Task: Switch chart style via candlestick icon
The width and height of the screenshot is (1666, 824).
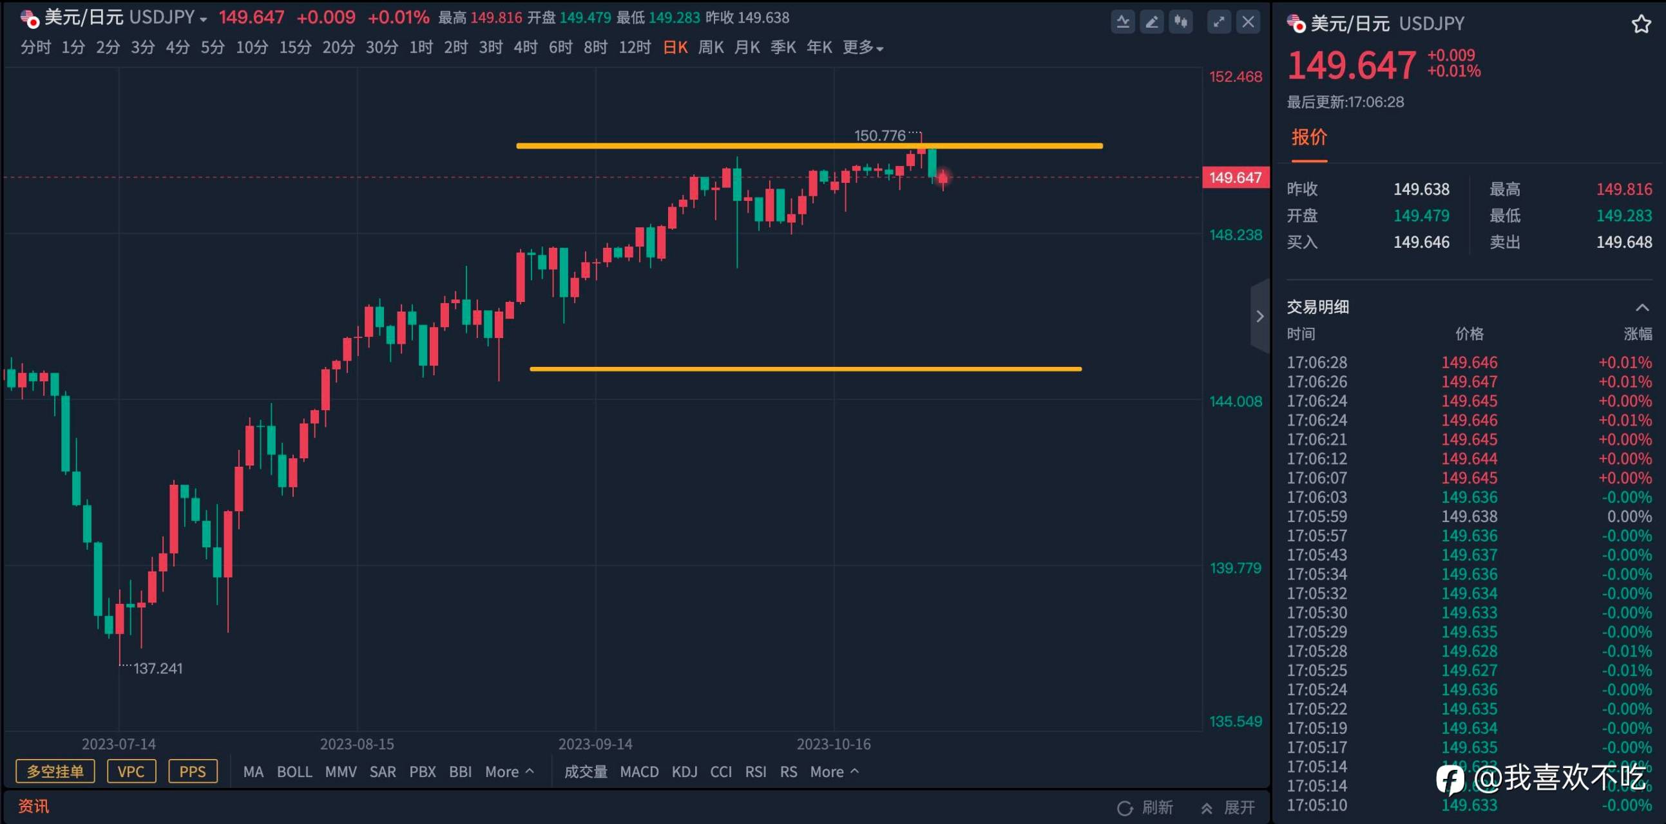Action: click(1181, 23)
